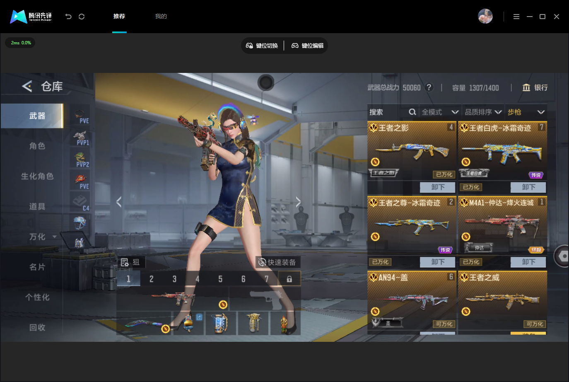Switch to loadout slot 2

(x=151, y=279)
